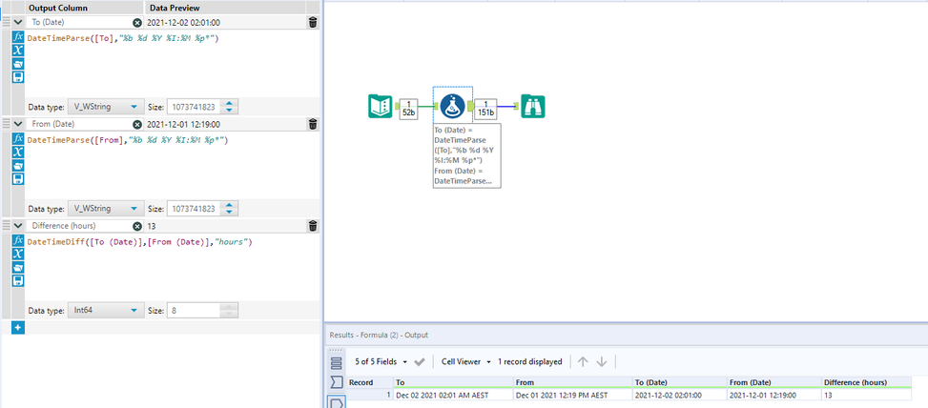Go to previous record with up arrow
This screenshot has height=408, width=928.
coord(583,361)
